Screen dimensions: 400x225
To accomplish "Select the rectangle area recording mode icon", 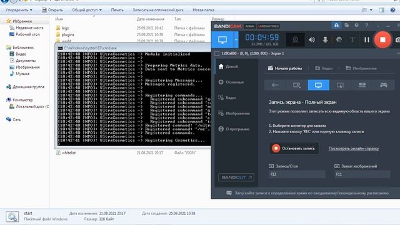I will [297, 85].
